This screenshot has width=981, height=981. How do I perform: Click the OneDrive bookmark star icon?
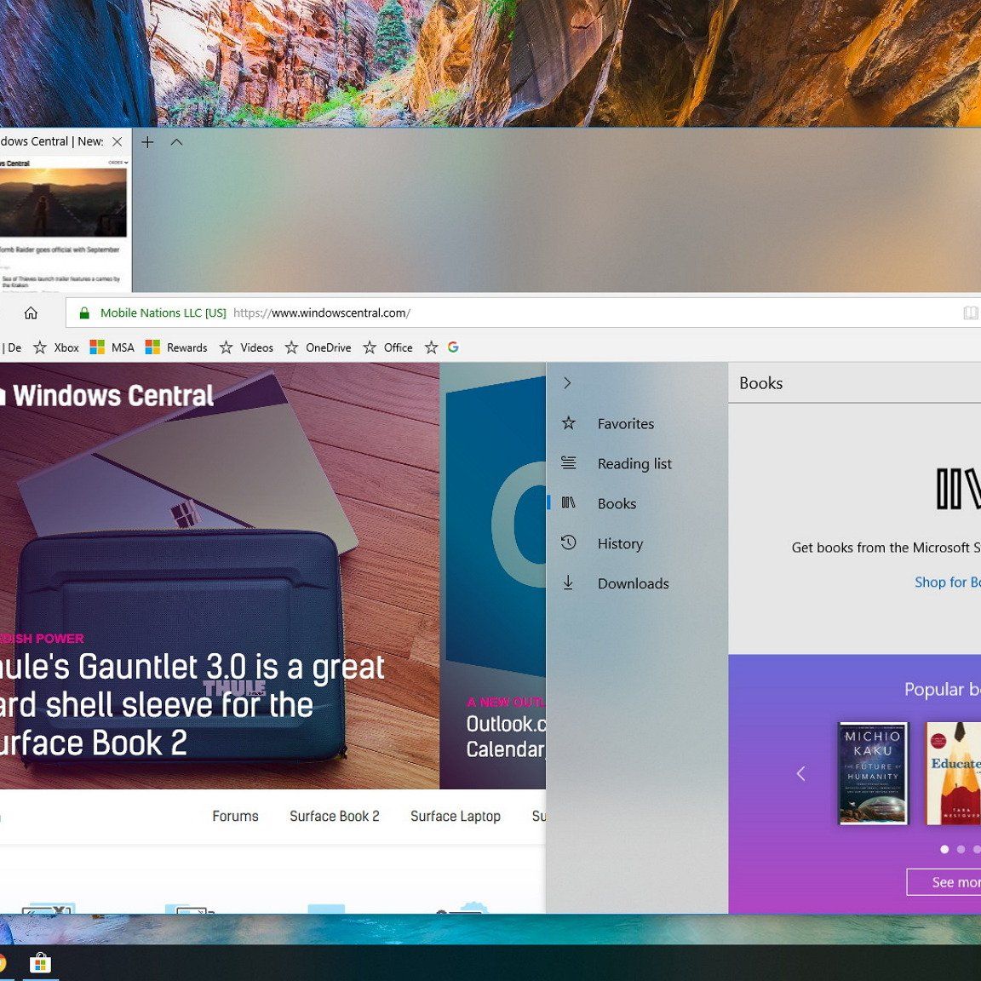pos(291,347)
